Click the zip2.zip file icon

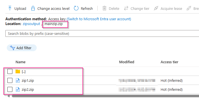pos(18,89)
